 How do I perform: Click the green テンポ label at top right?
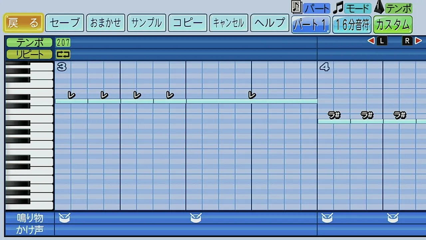(x=399, y=8)
